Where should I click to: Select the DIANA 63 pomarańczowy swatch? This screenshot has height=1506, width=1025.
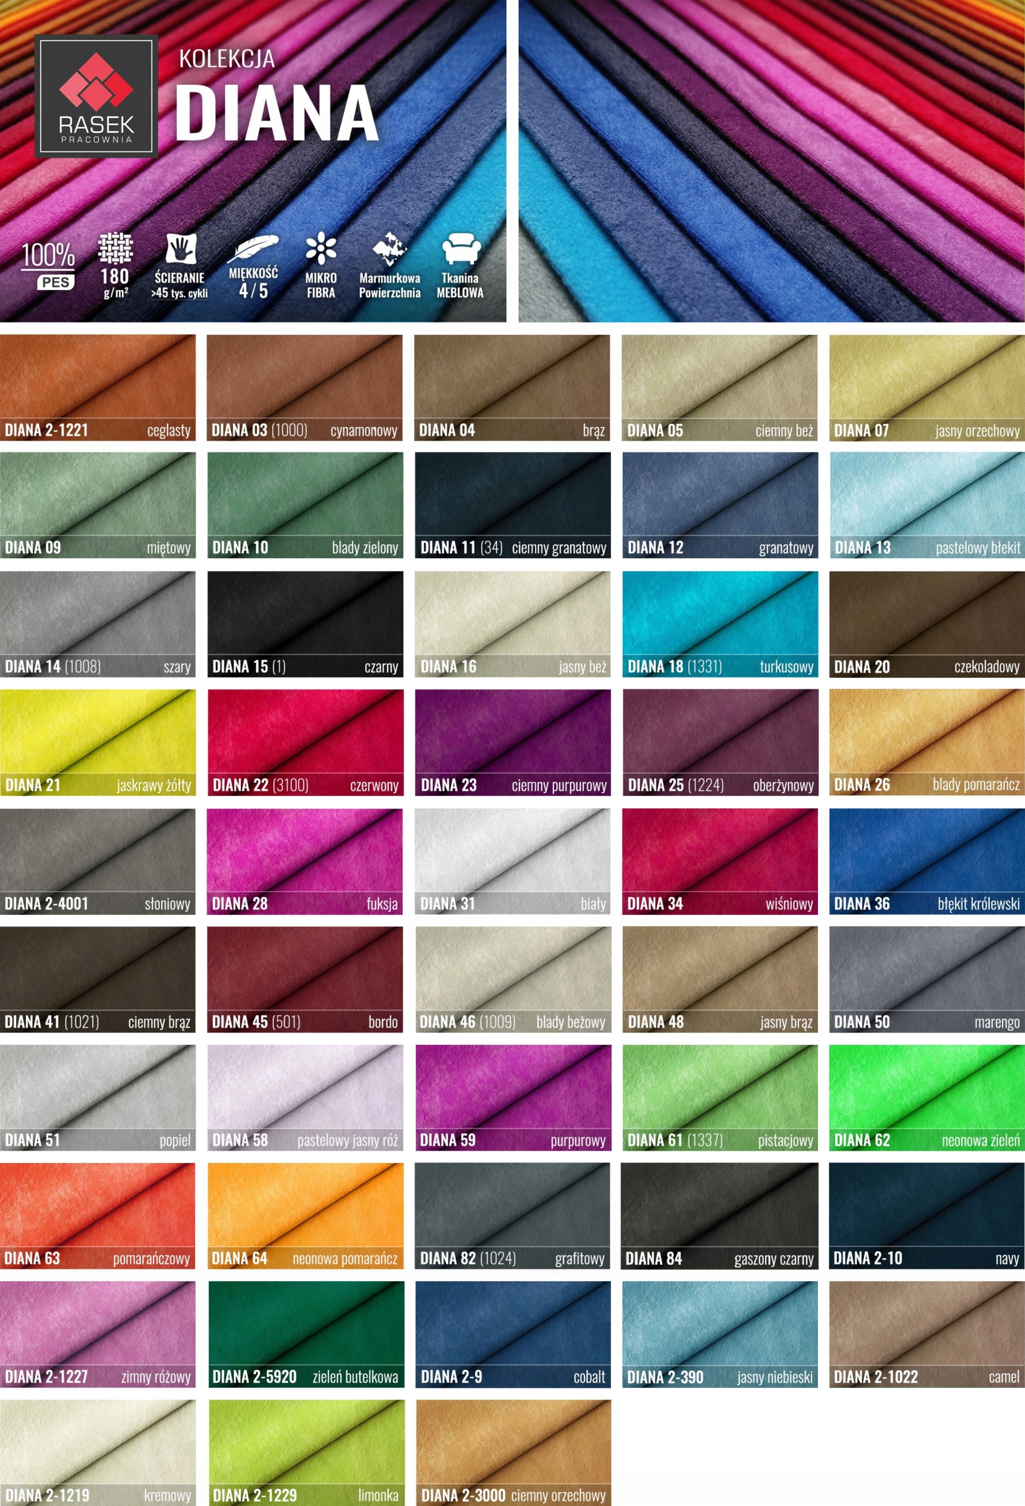[98, 1216]
